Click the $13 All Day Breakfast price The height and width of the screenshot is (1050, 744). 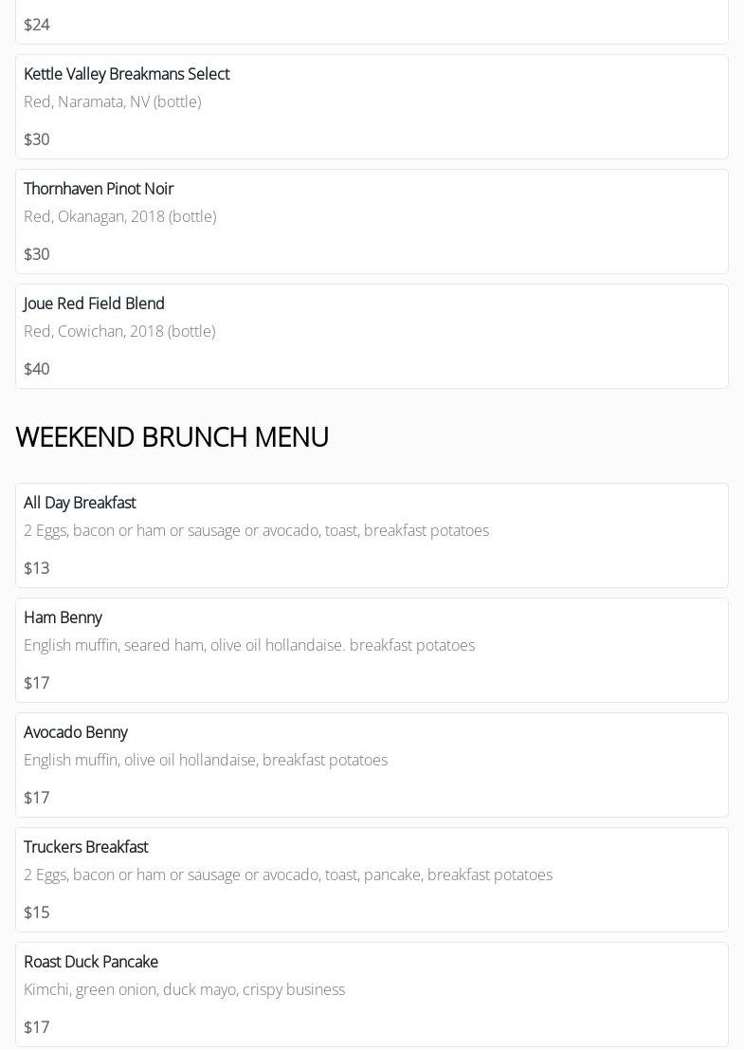37,568
